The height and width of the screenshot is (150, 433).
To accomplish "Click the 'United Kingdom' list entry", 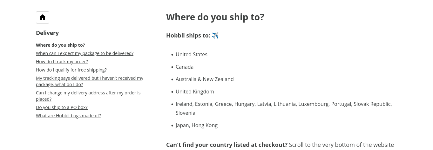I will pyautogui.click(x=195, y=92).
